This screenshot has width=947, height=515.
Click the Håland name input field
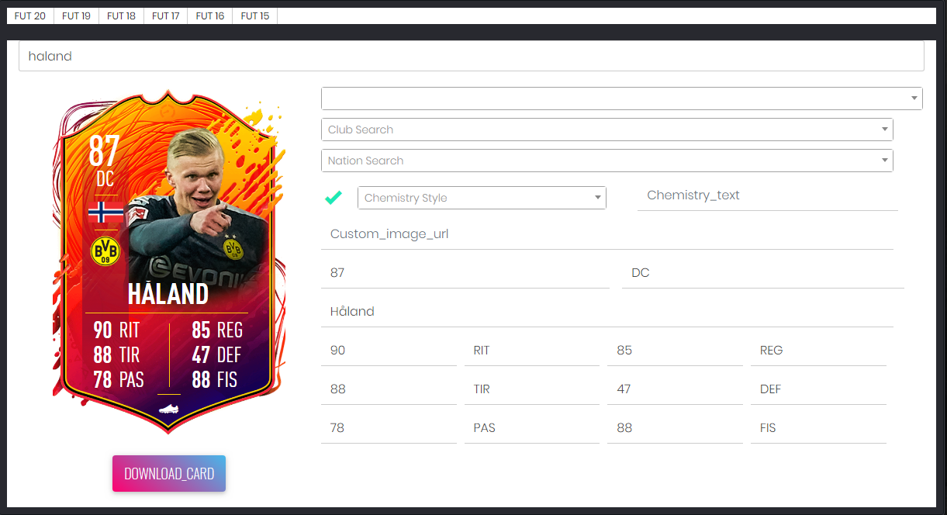[x=607, y=311]
